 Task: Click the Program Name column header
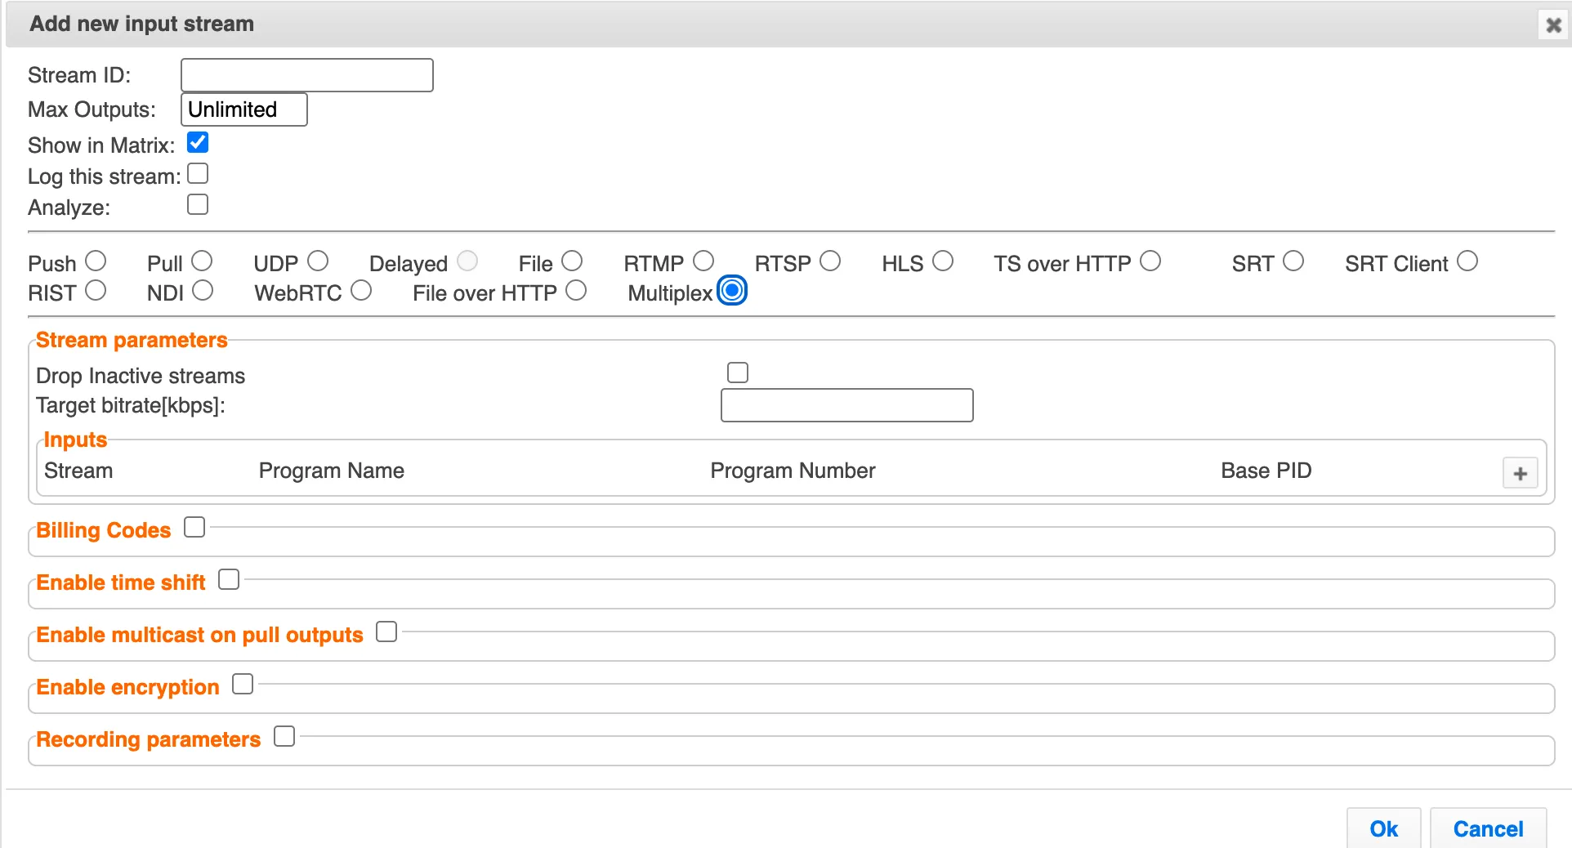(x=332, y=471)
